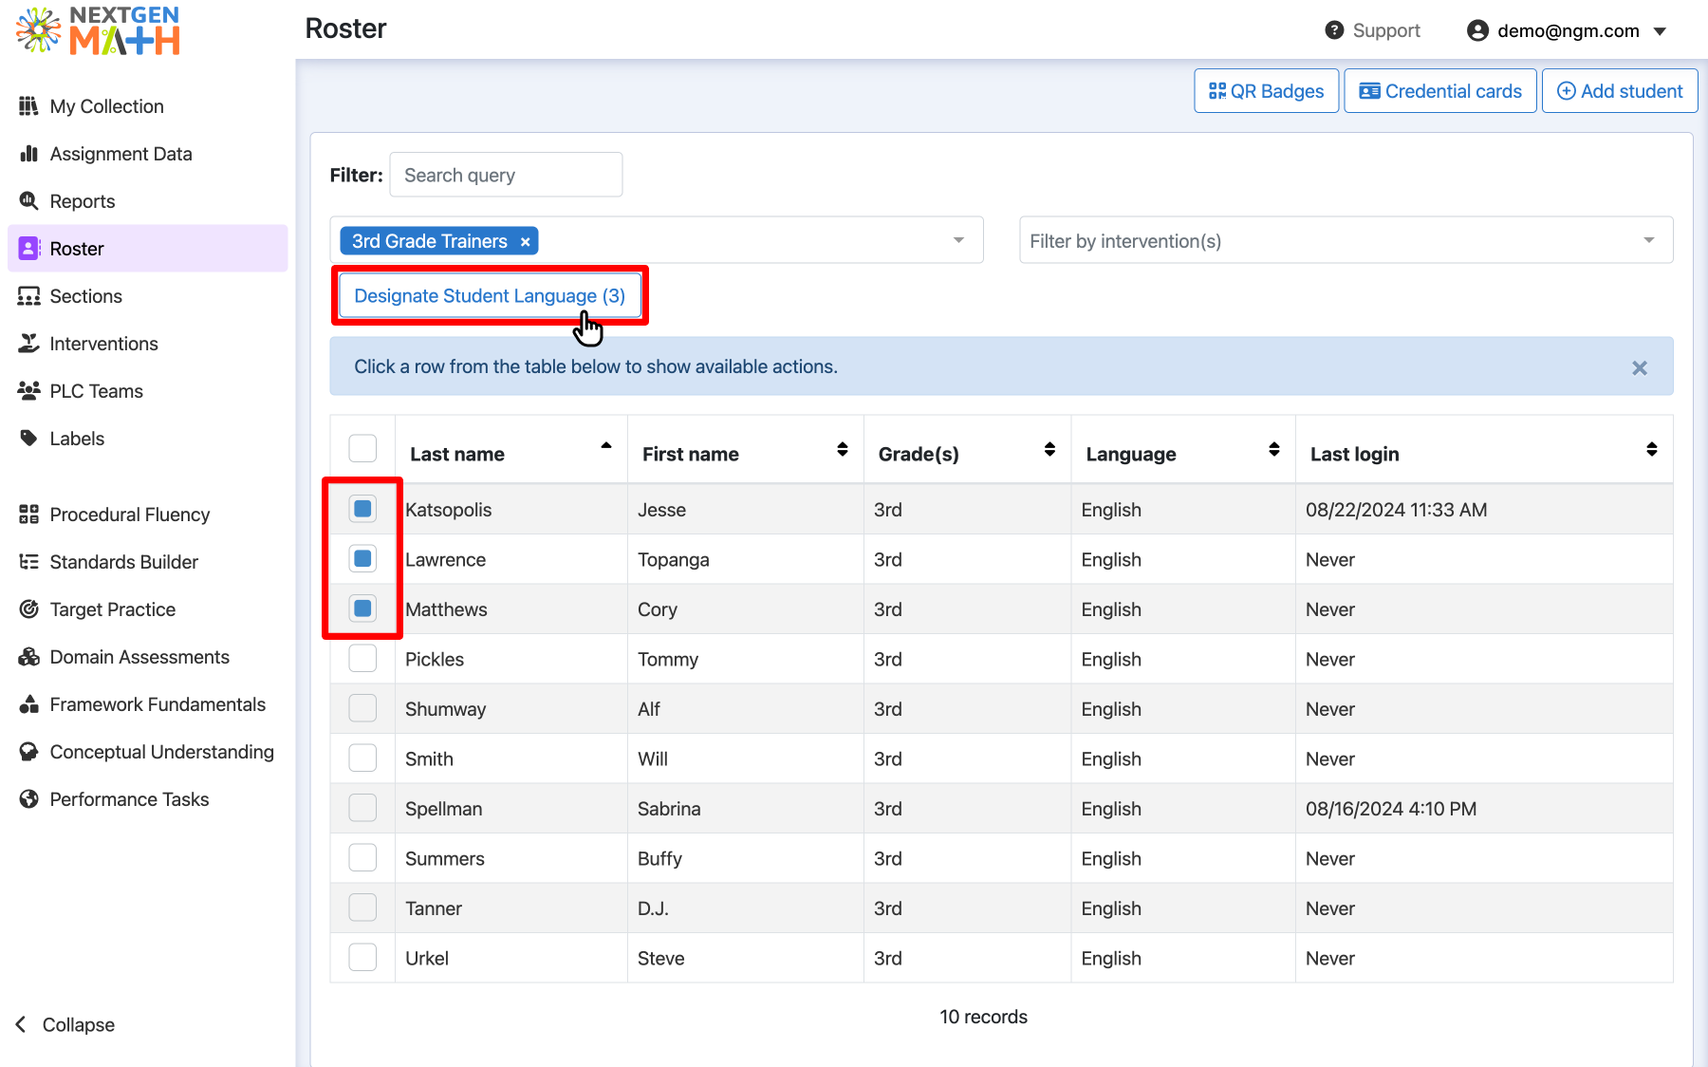
Task: Click the Performance Tasks globe icon
Action: point(28,799)
